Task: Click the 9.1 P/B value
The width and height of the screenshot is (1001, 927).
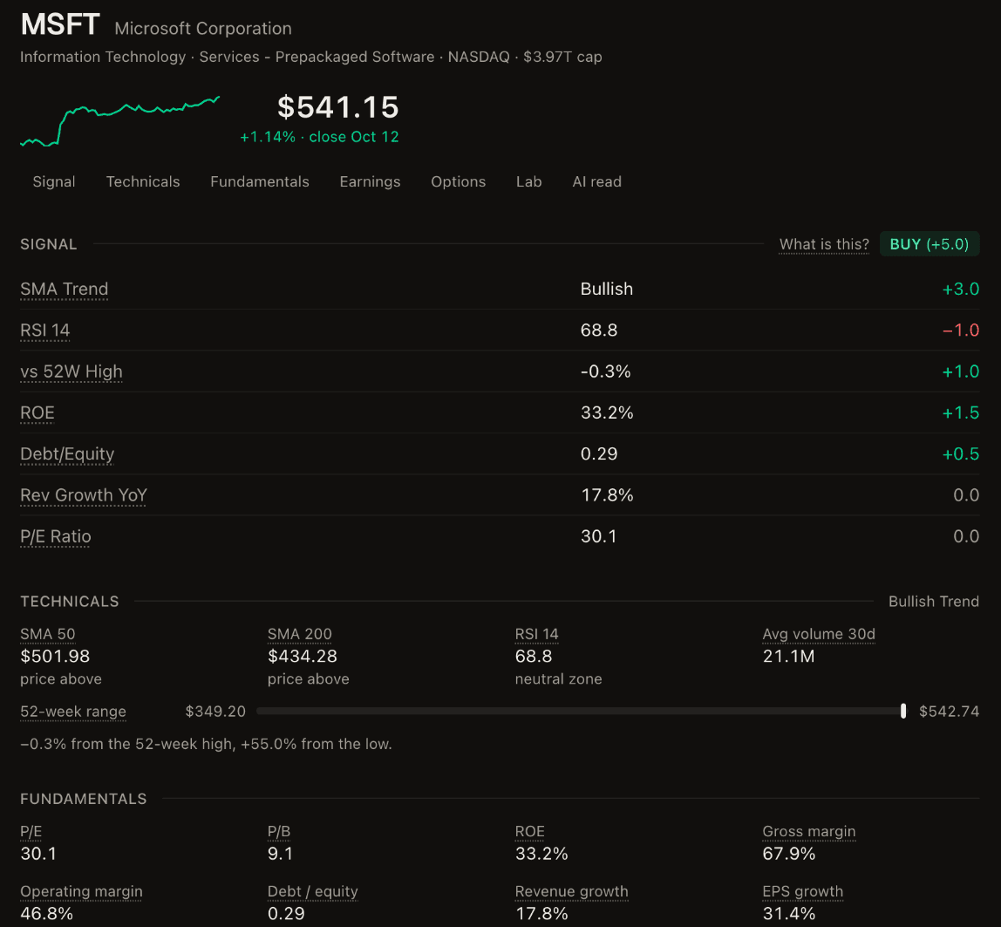Action: pyautogui.click(x=280, y=854)
